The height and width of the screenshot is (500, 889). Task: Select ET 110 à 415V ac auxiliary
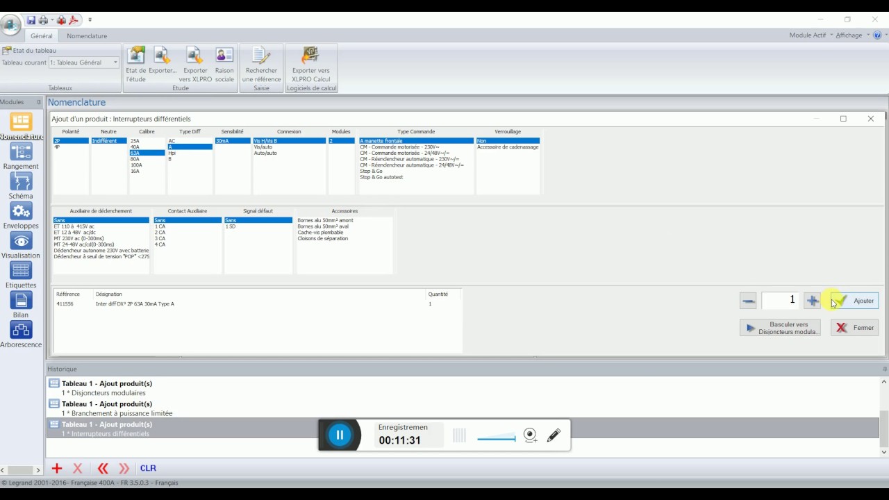[101, 226]
